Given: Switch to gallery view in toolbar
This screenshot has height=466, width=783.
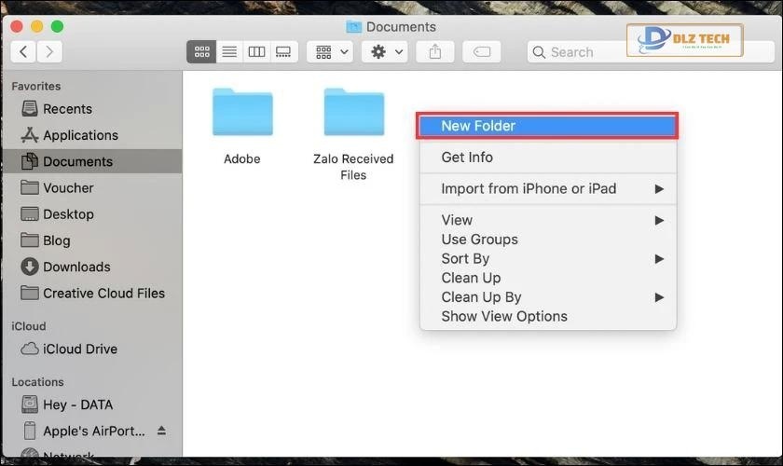Looking at the screenshot, I should coord(283,52).
